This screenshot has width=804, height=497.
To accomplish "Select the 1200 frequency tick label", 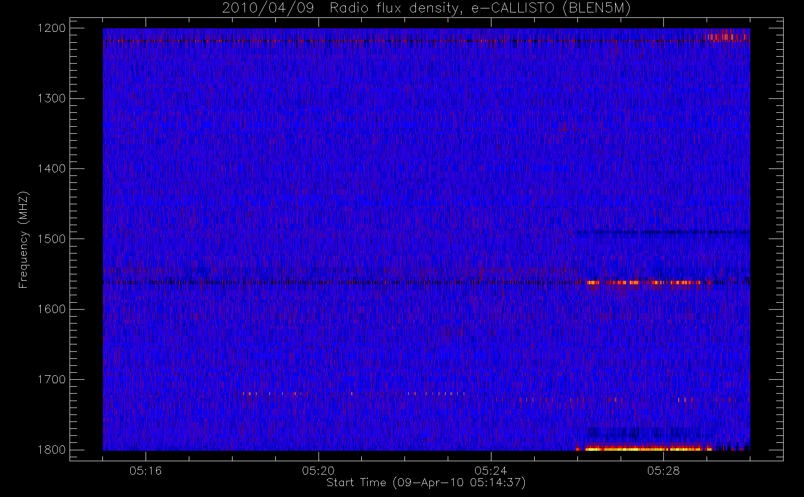I will pos(52,28).
